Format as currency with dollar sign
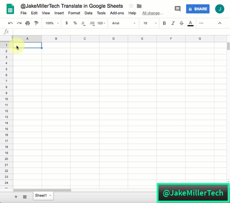This screenshot has height=203, width=230. coord(67,23)
